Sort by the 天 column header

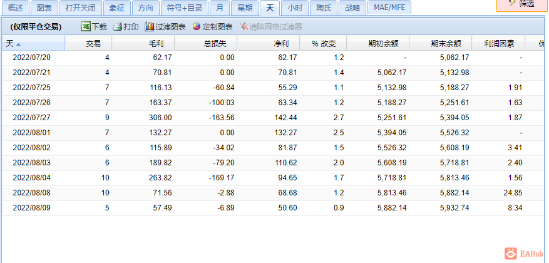(34, 43)
